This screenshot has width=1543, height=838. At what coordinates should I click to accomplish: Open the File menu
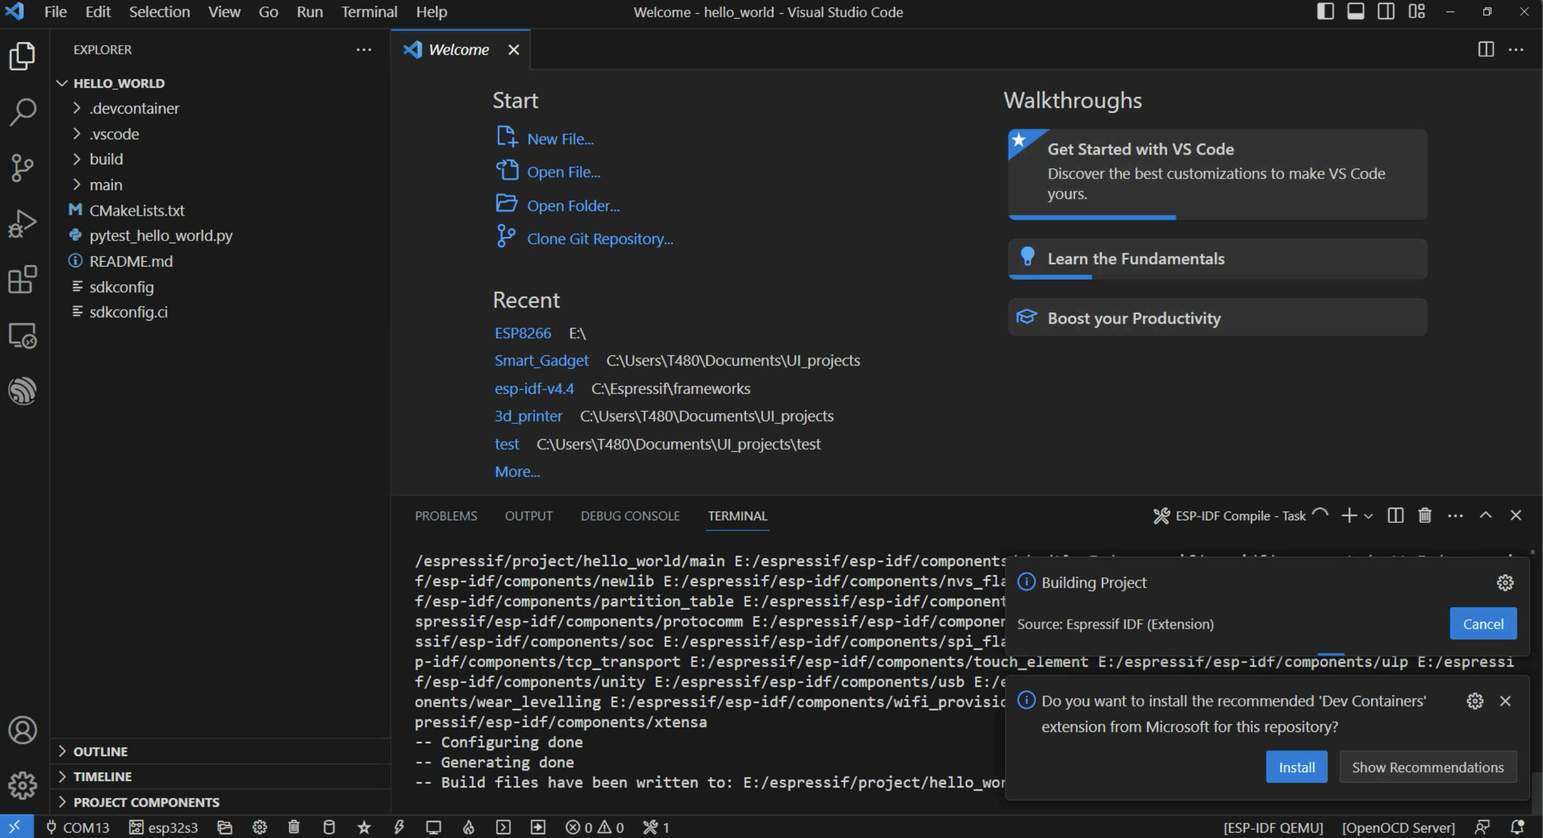click(55, 12)
